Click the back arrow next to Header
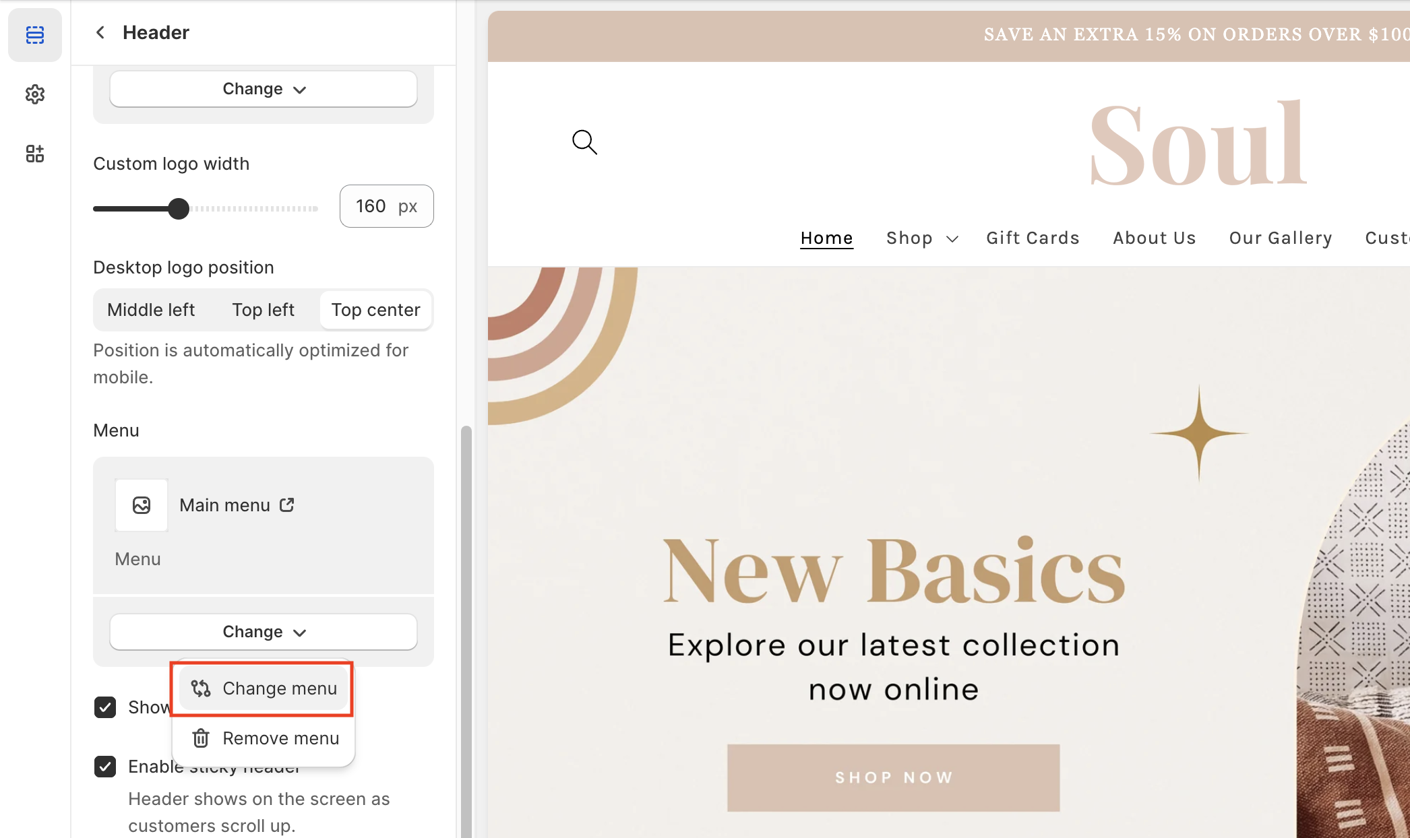Viewport: 1410px width, 838px height. tap(100, 32)
